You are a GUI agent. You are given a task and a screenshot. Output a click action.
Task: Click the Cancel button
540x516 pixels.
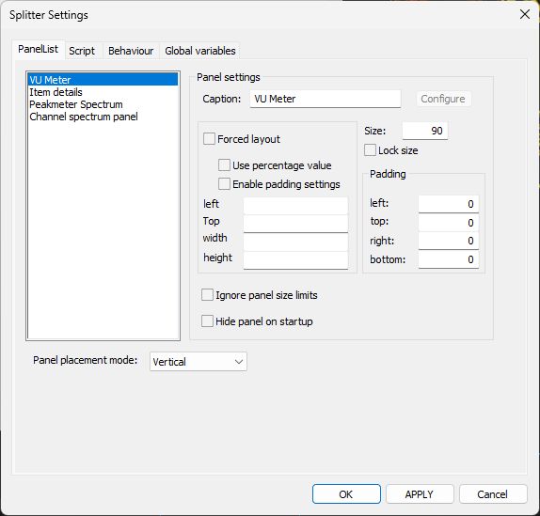(493, 494)
